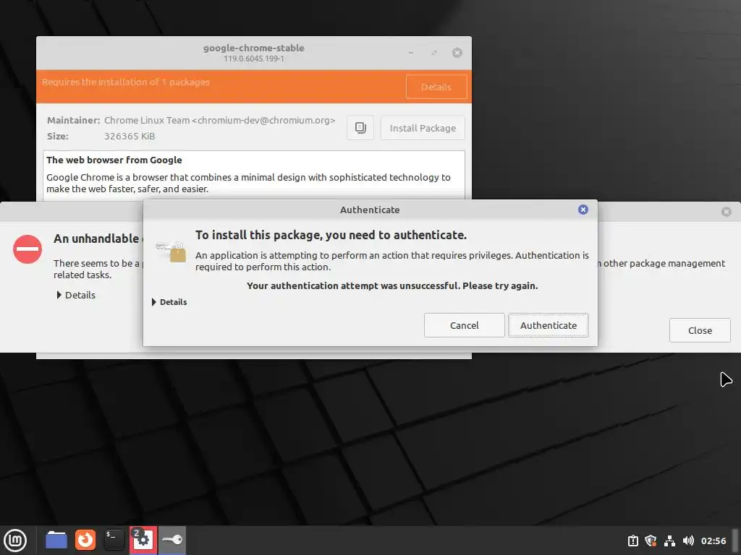
Task: Close the Authenticate dialog via the blue X
Action: 583,210
